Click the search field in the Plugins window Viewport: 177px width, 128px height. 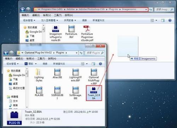click(x=95, y=53)
